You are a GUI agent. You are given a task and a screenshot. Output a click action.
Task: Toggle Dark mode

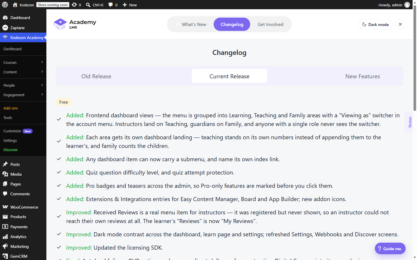click(375, 24)
